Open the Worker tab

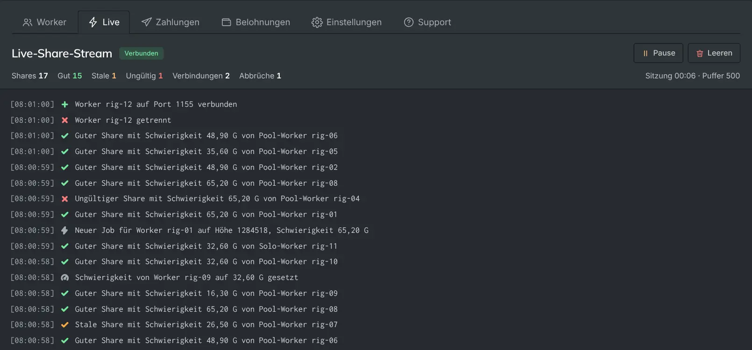click(44, 22)
